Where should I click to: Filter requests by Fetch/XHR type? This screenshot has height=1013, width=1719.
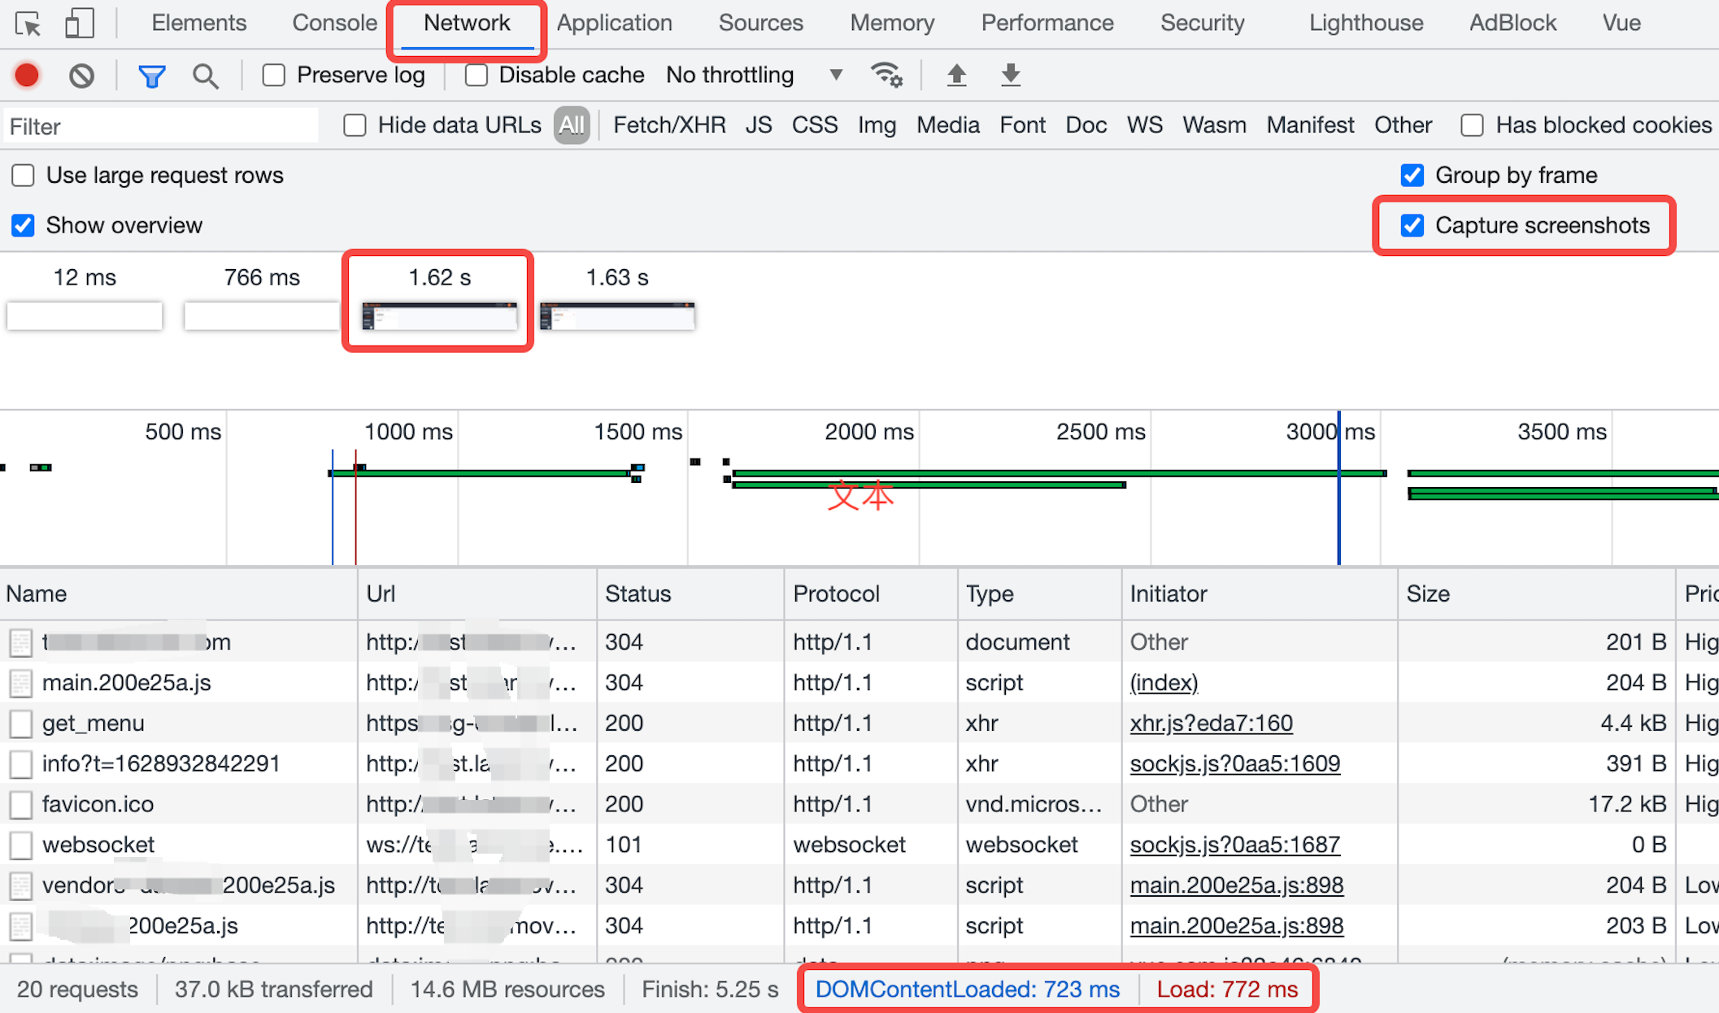(668, 125)
